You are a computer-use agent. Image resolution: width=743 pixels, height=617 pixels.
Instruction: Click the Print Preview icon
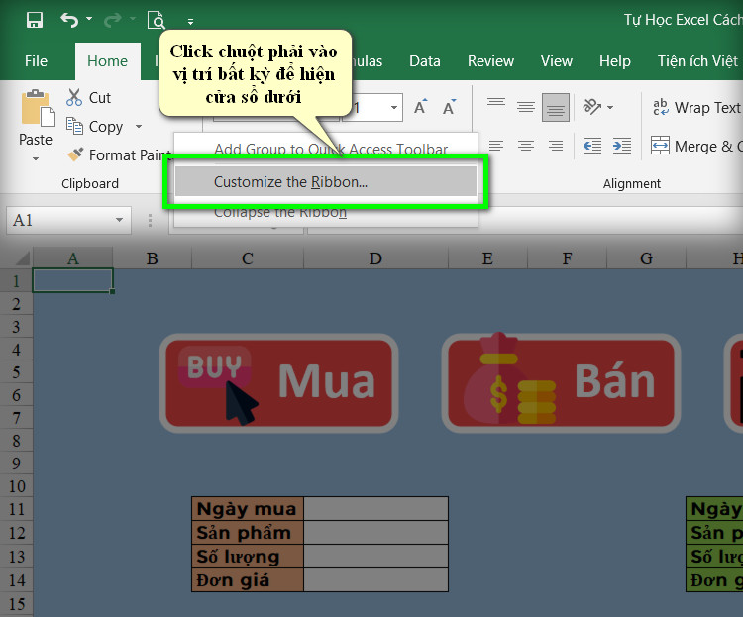click(157, 21)
